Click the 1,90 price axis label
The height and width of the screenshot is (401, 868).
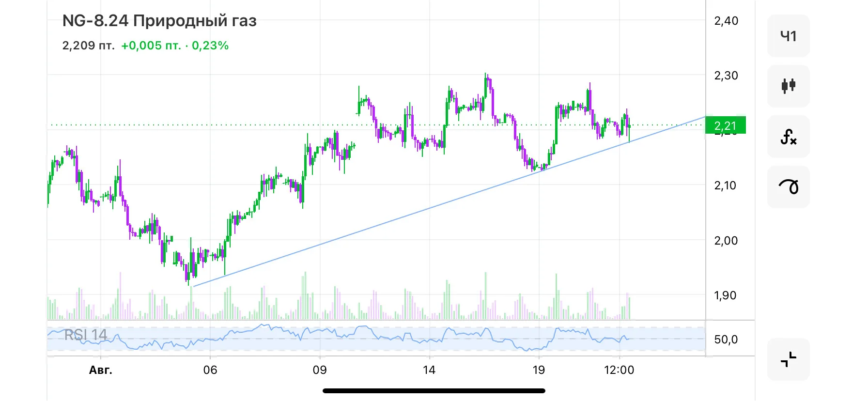coord(725,295)
